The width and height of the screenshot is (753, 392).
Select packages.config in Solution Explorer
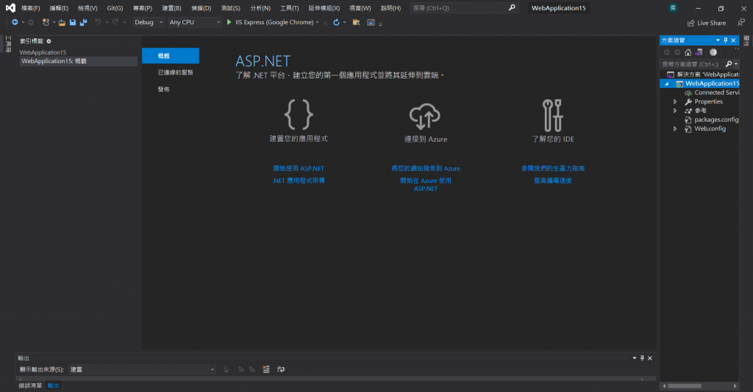(x=716, y=120)
